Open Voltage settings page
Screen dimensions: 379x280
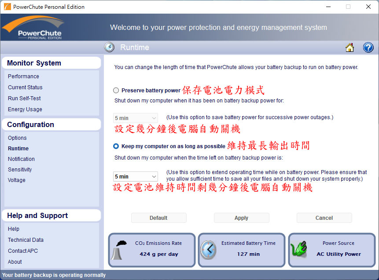(x=16, y=180)
